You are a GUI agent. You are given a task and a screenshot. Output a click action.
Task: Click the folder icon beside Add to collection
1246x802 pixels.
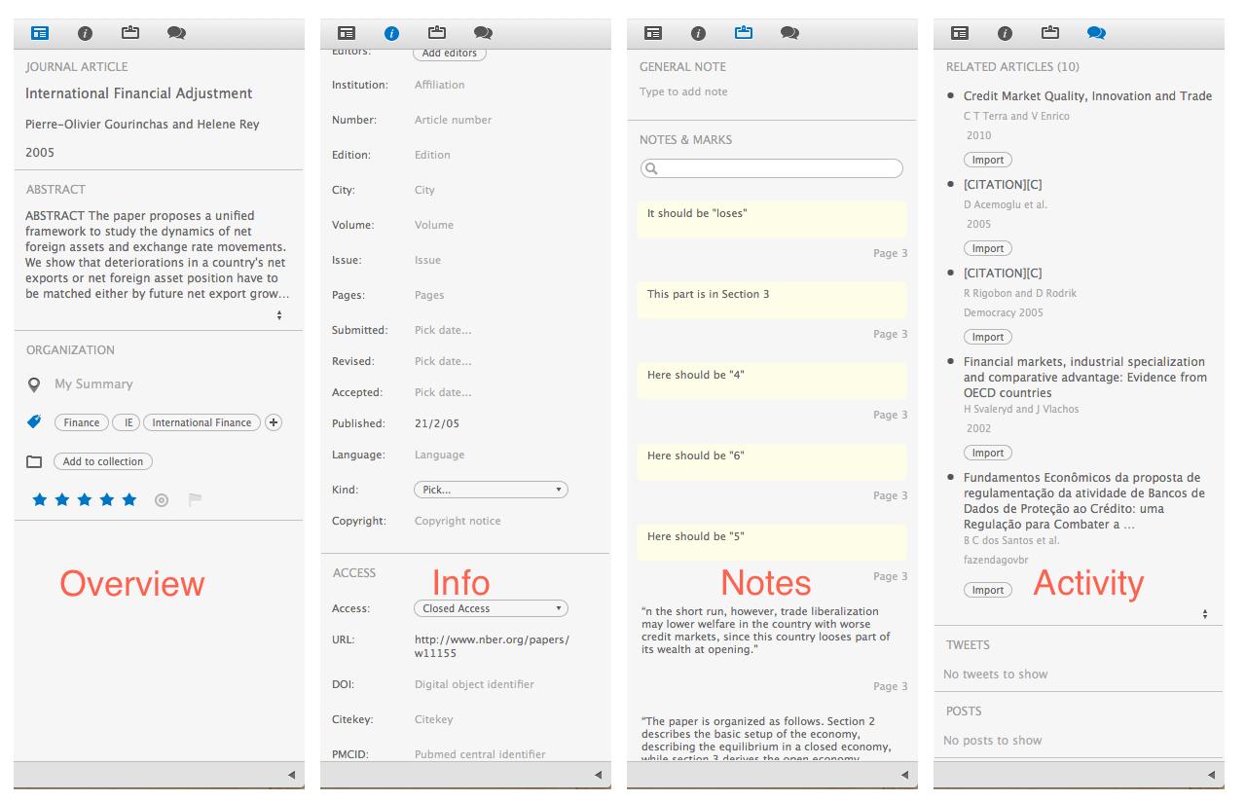(34, 461)
